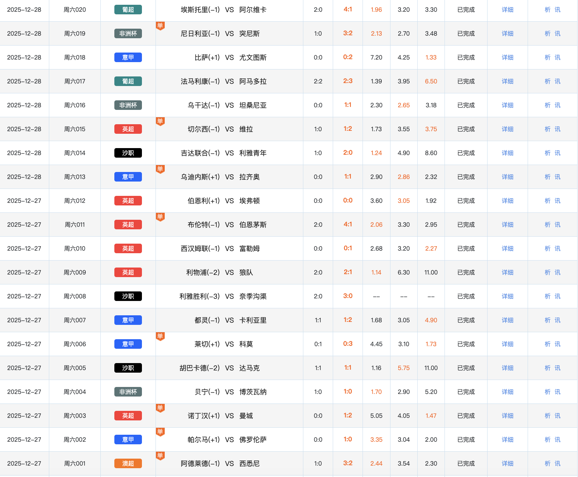Click 讯 link for 布伦特 vs 伯恩茅斯
The width and height of the screenshot is (578, 477).
click(557, 225)
